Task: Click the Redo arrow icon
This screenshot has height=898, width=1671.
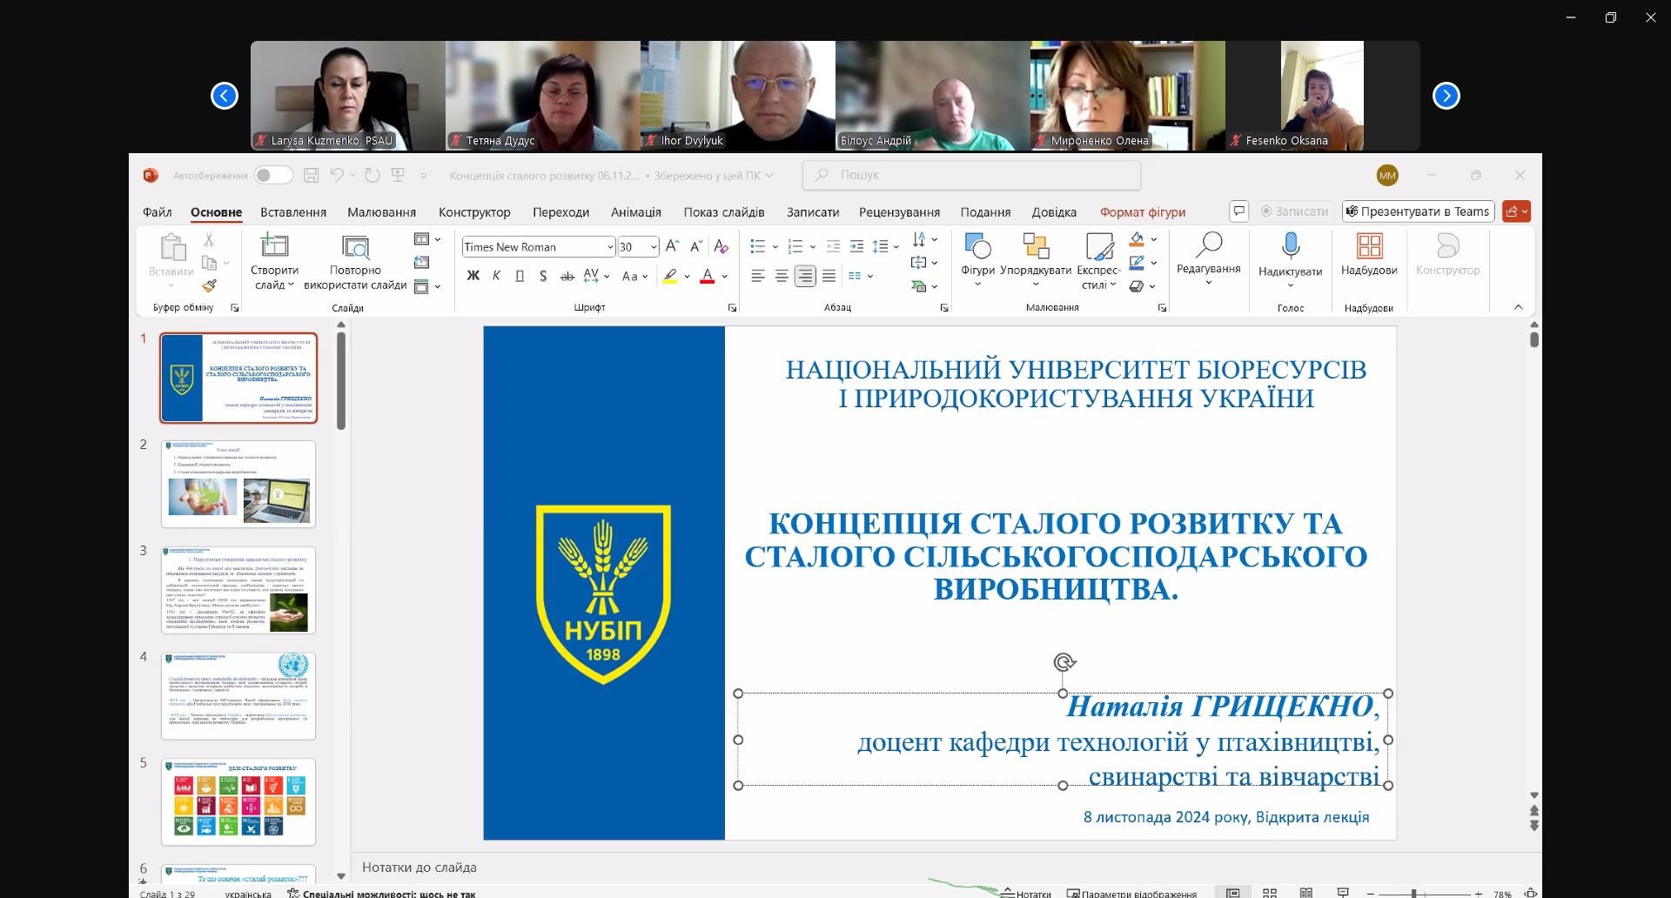Action: (372, 175)
